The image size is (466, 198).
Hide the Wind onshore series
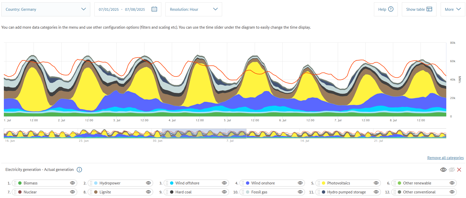click(x=300, y=183)
